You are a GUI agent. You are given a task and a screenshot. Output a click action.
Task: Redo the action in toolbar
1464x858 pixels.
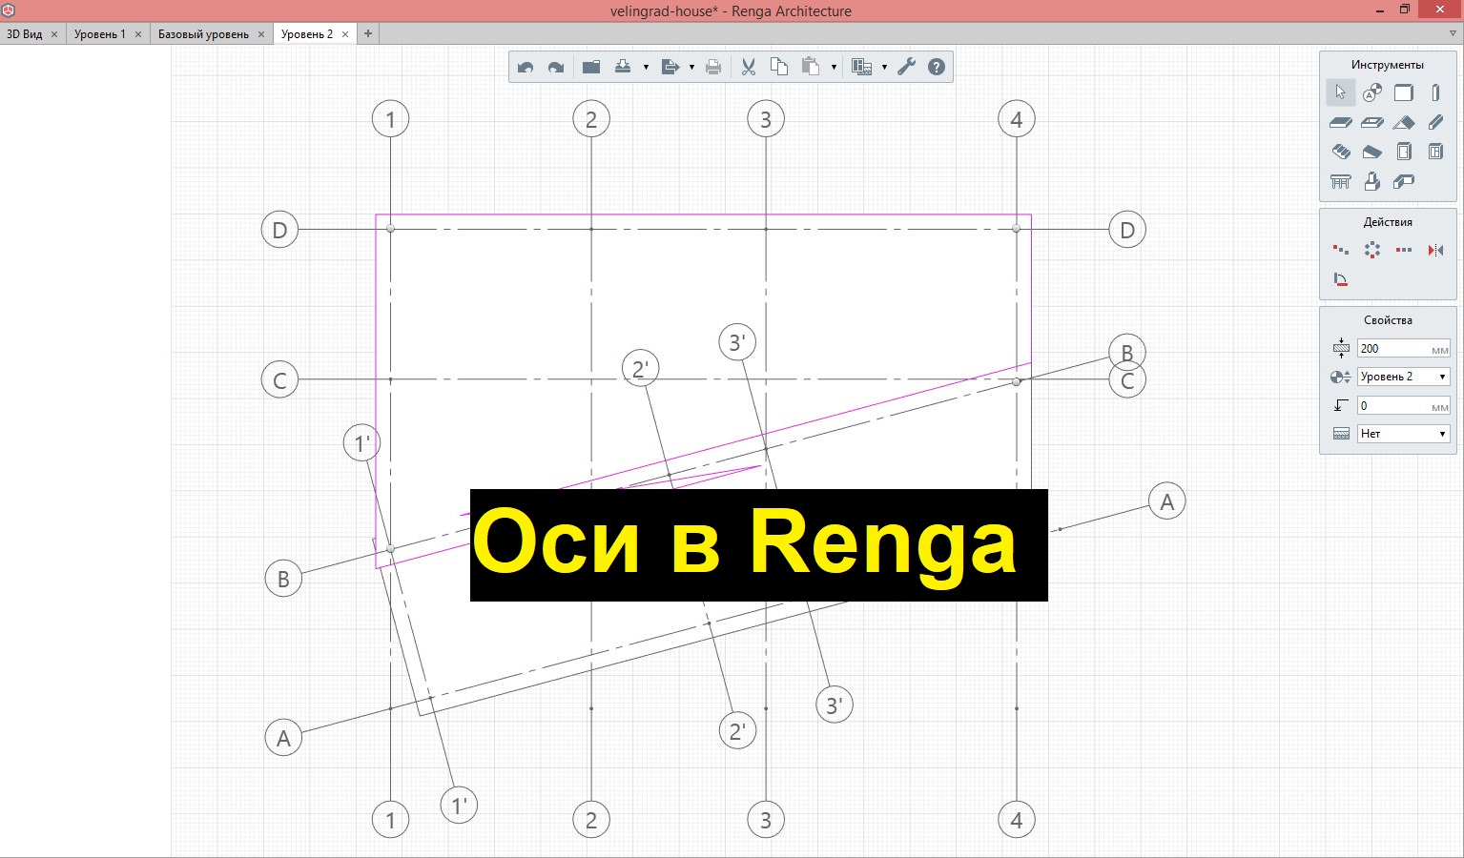pyautogui.click(x=556, y=67)
